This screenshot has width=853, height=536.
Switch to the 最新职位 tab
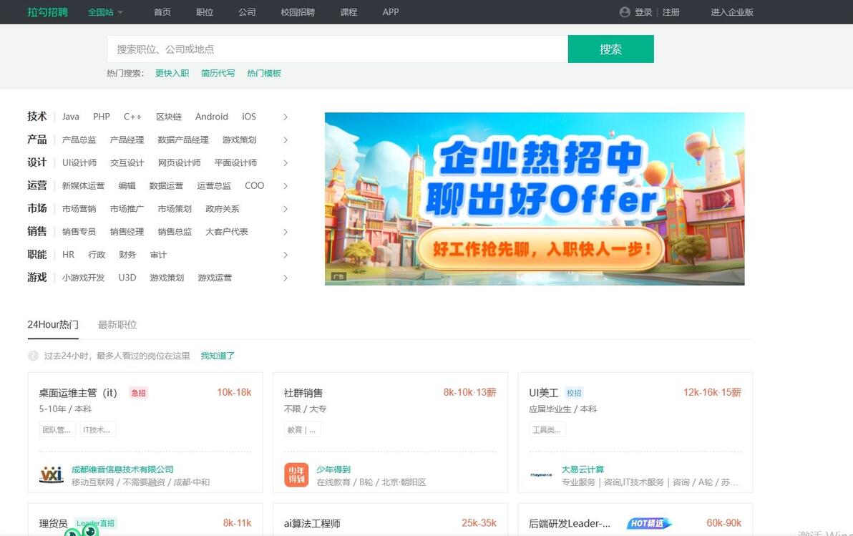pos(117,324)
